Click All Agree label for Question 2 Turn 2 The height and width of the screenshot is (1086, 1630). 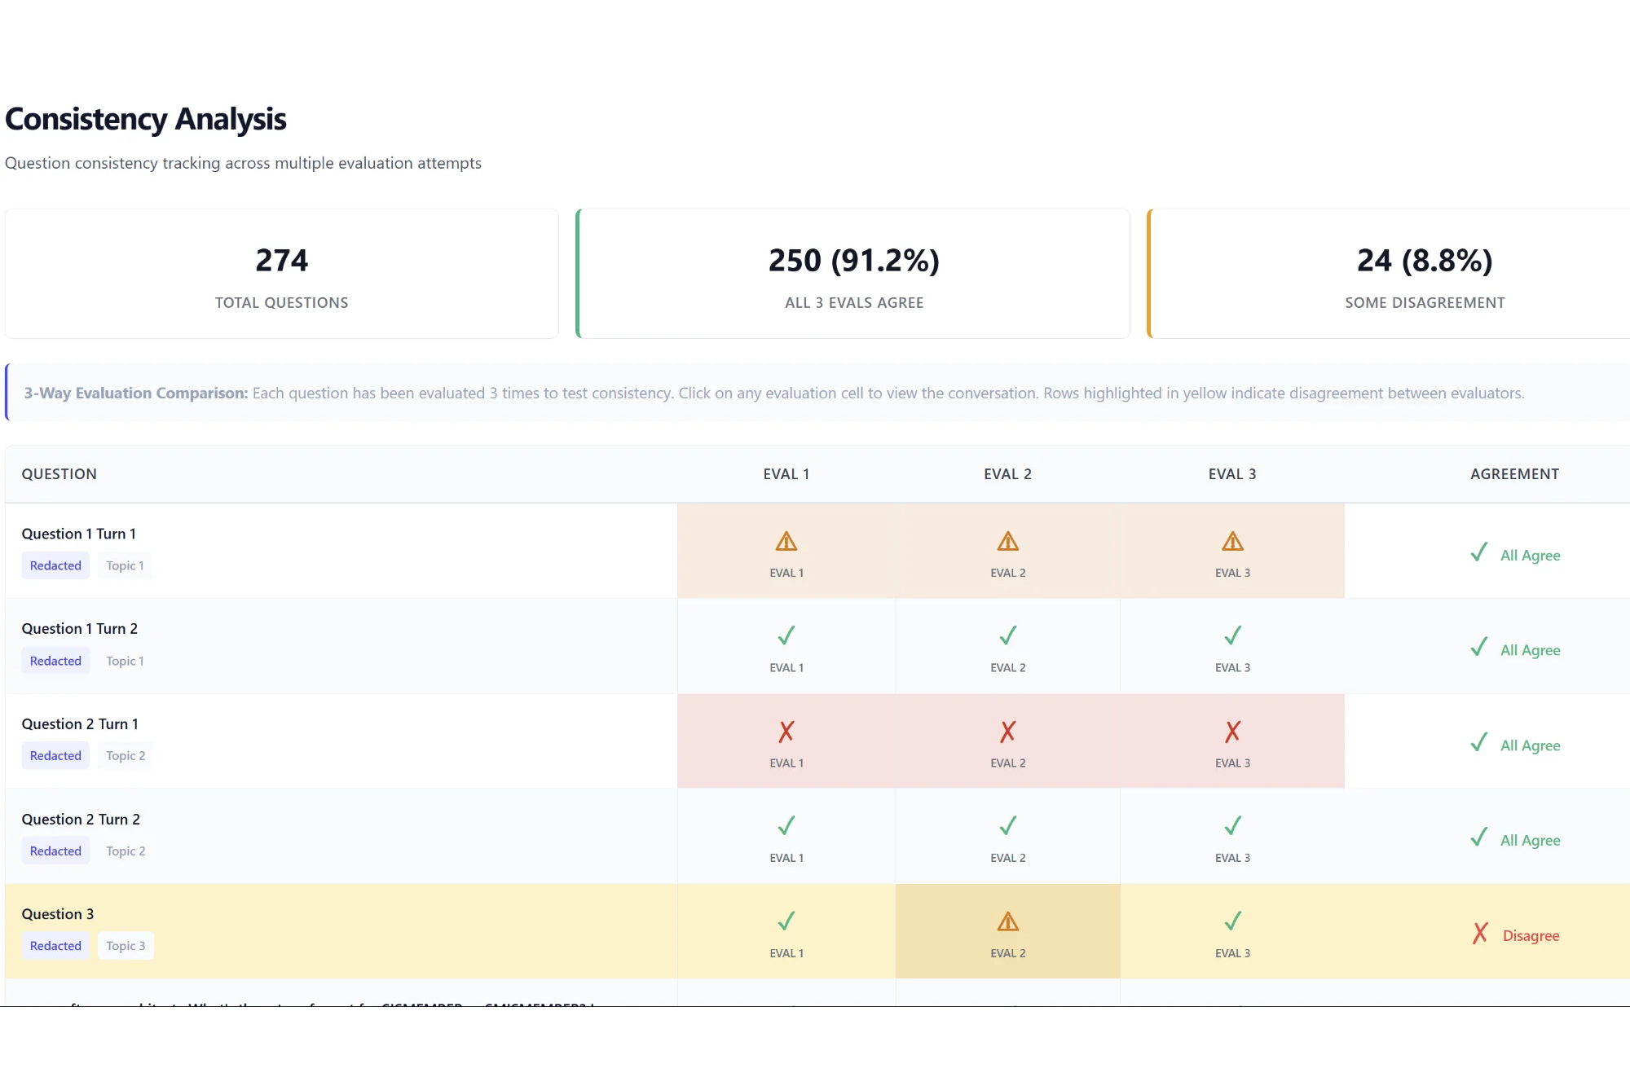[x=1530, y=841]
